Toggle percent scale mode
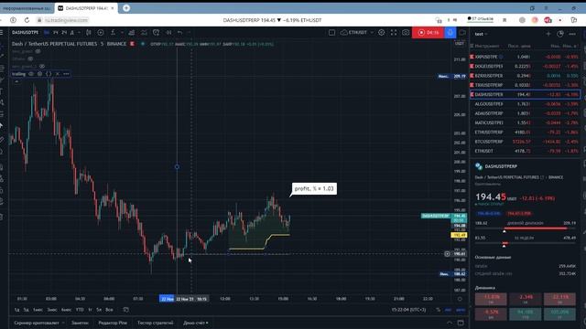 click(x=438, y=310)
